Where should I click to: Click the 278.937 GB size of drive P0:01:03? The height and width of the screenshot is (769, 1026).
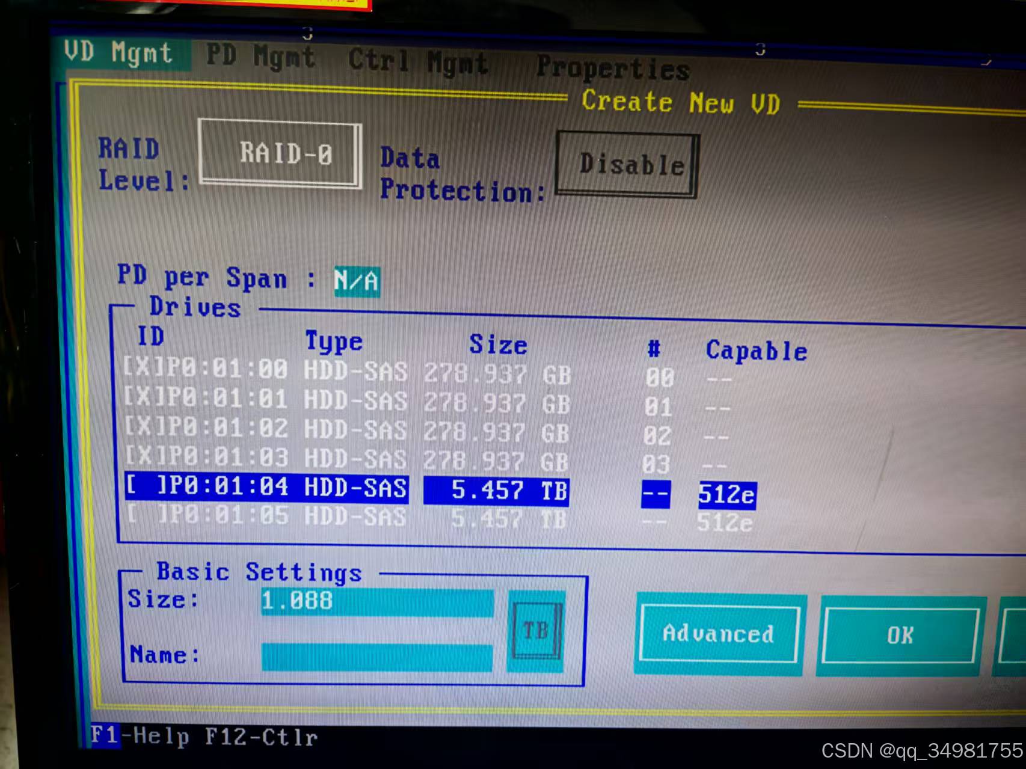click(x=497, y=461)
